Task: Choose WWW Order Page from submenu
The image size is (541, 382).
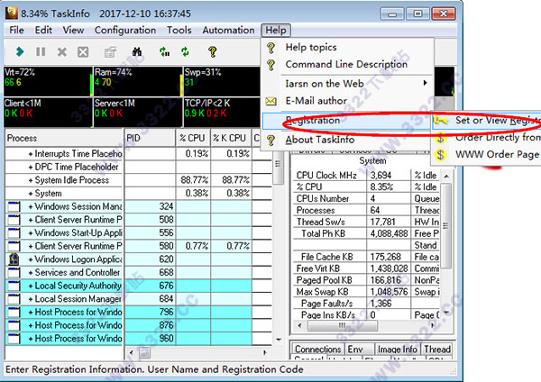Action: [495, 155]
